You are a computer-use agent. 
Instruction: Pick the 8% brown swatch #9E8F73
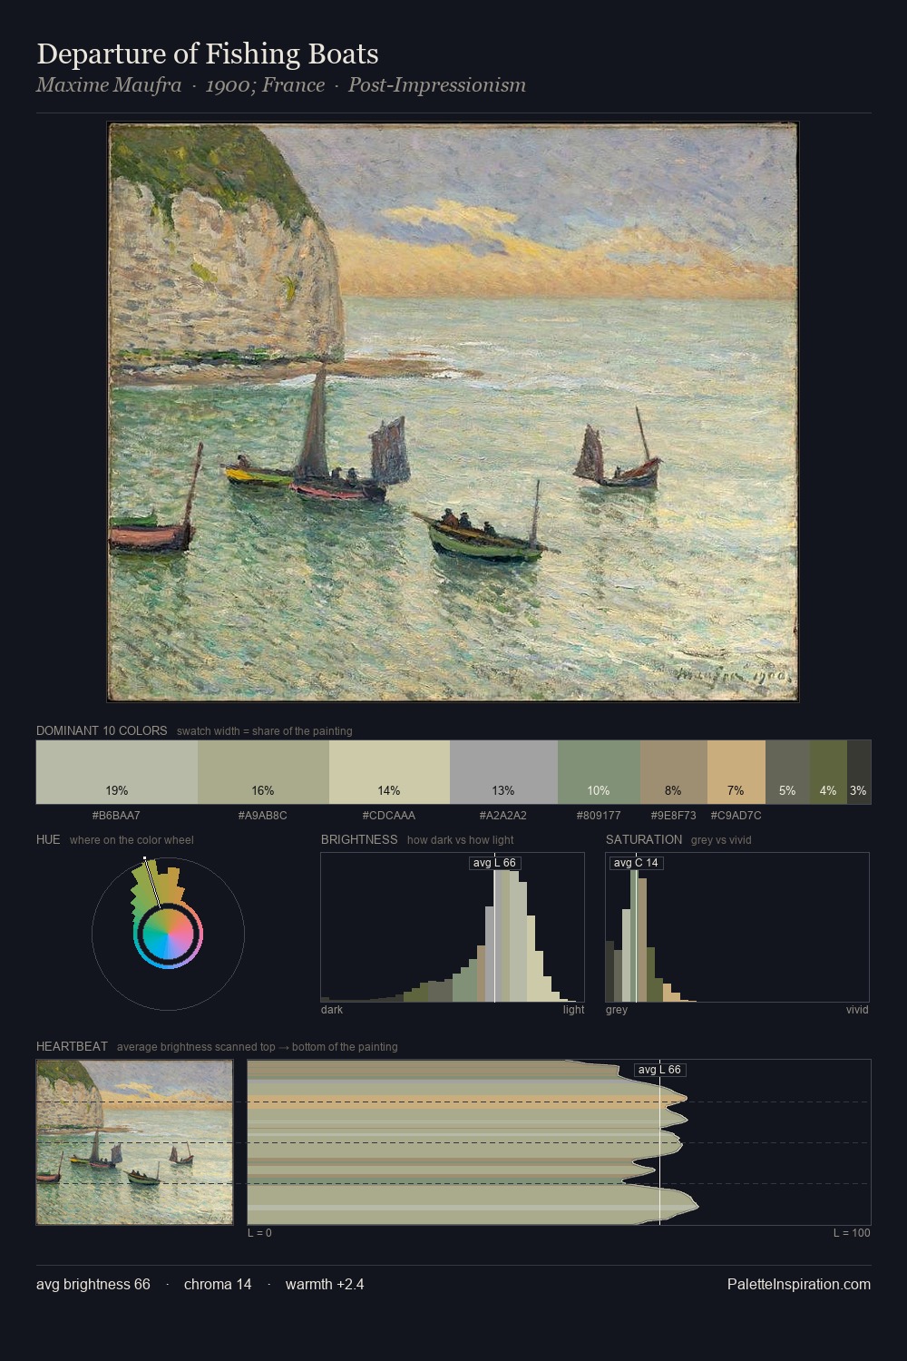pos(673,772)
